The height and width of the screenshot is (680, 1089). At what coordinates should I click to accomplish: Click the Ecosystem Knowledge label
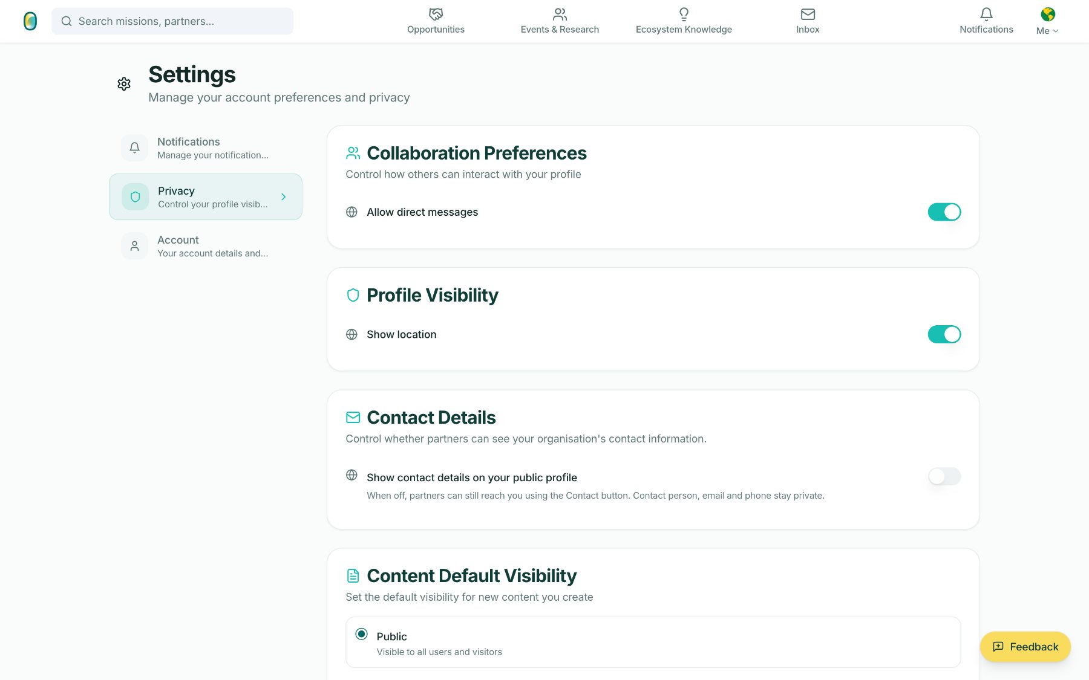684,30
